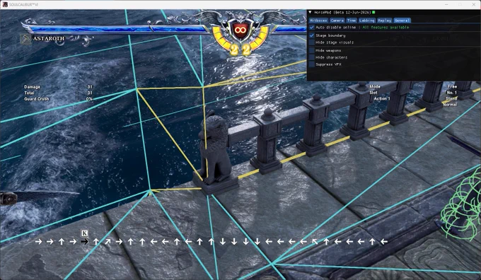Click the infinity timer emblem

coord(240,30)
